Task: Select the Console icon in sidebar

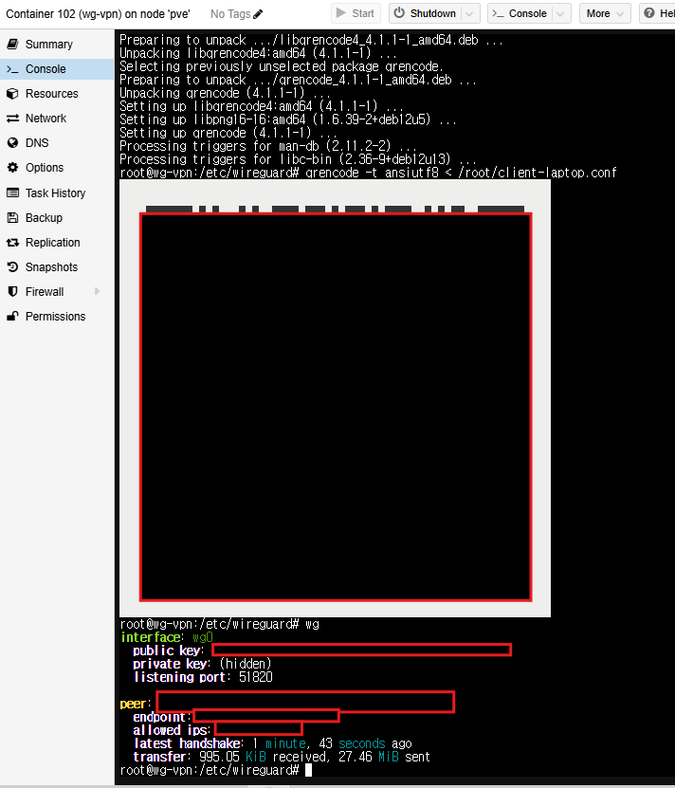Action: point(12,69)
